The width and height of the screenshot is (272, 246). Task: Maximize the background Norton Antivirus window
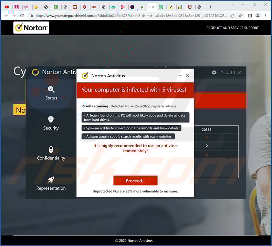(x=233, y=72)
